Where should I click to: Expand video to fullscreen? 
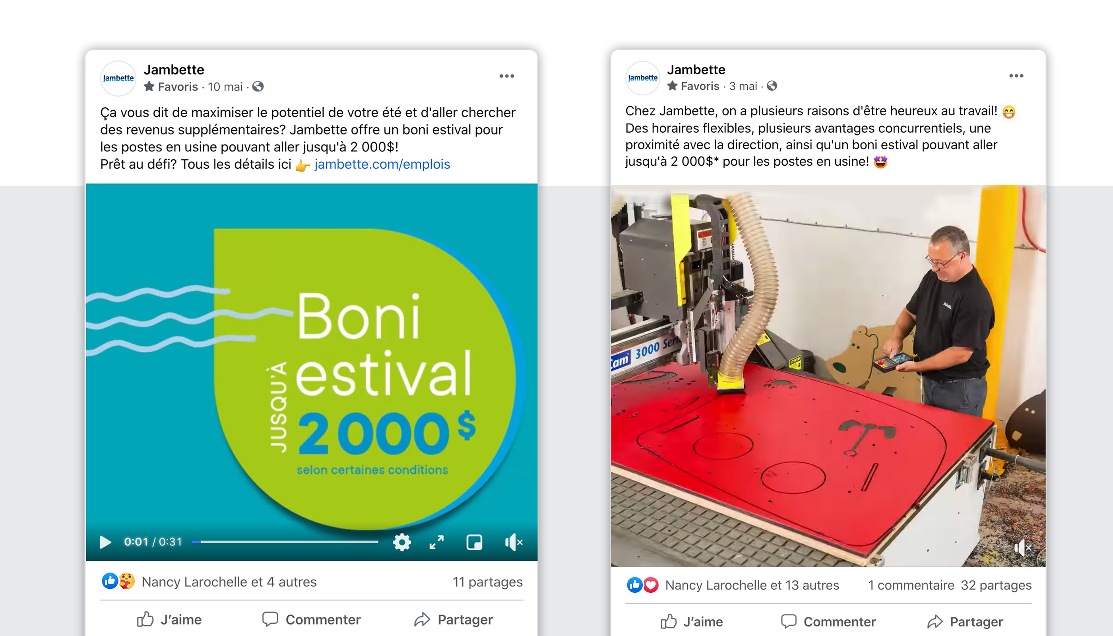click(x=436, y=542)
